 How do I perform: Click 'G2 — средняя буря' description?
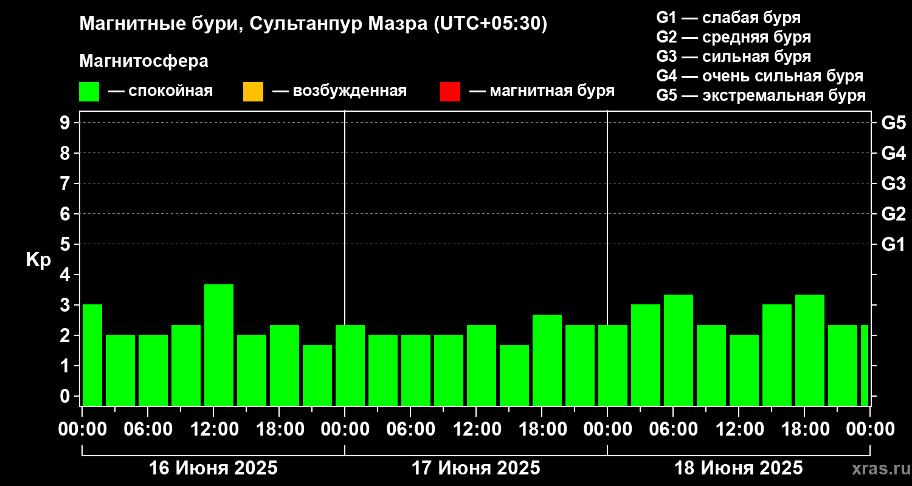[x=733, y=37]
